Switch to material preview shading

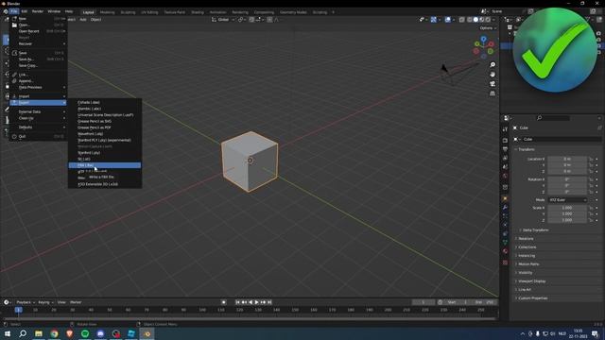pos(482,20)
